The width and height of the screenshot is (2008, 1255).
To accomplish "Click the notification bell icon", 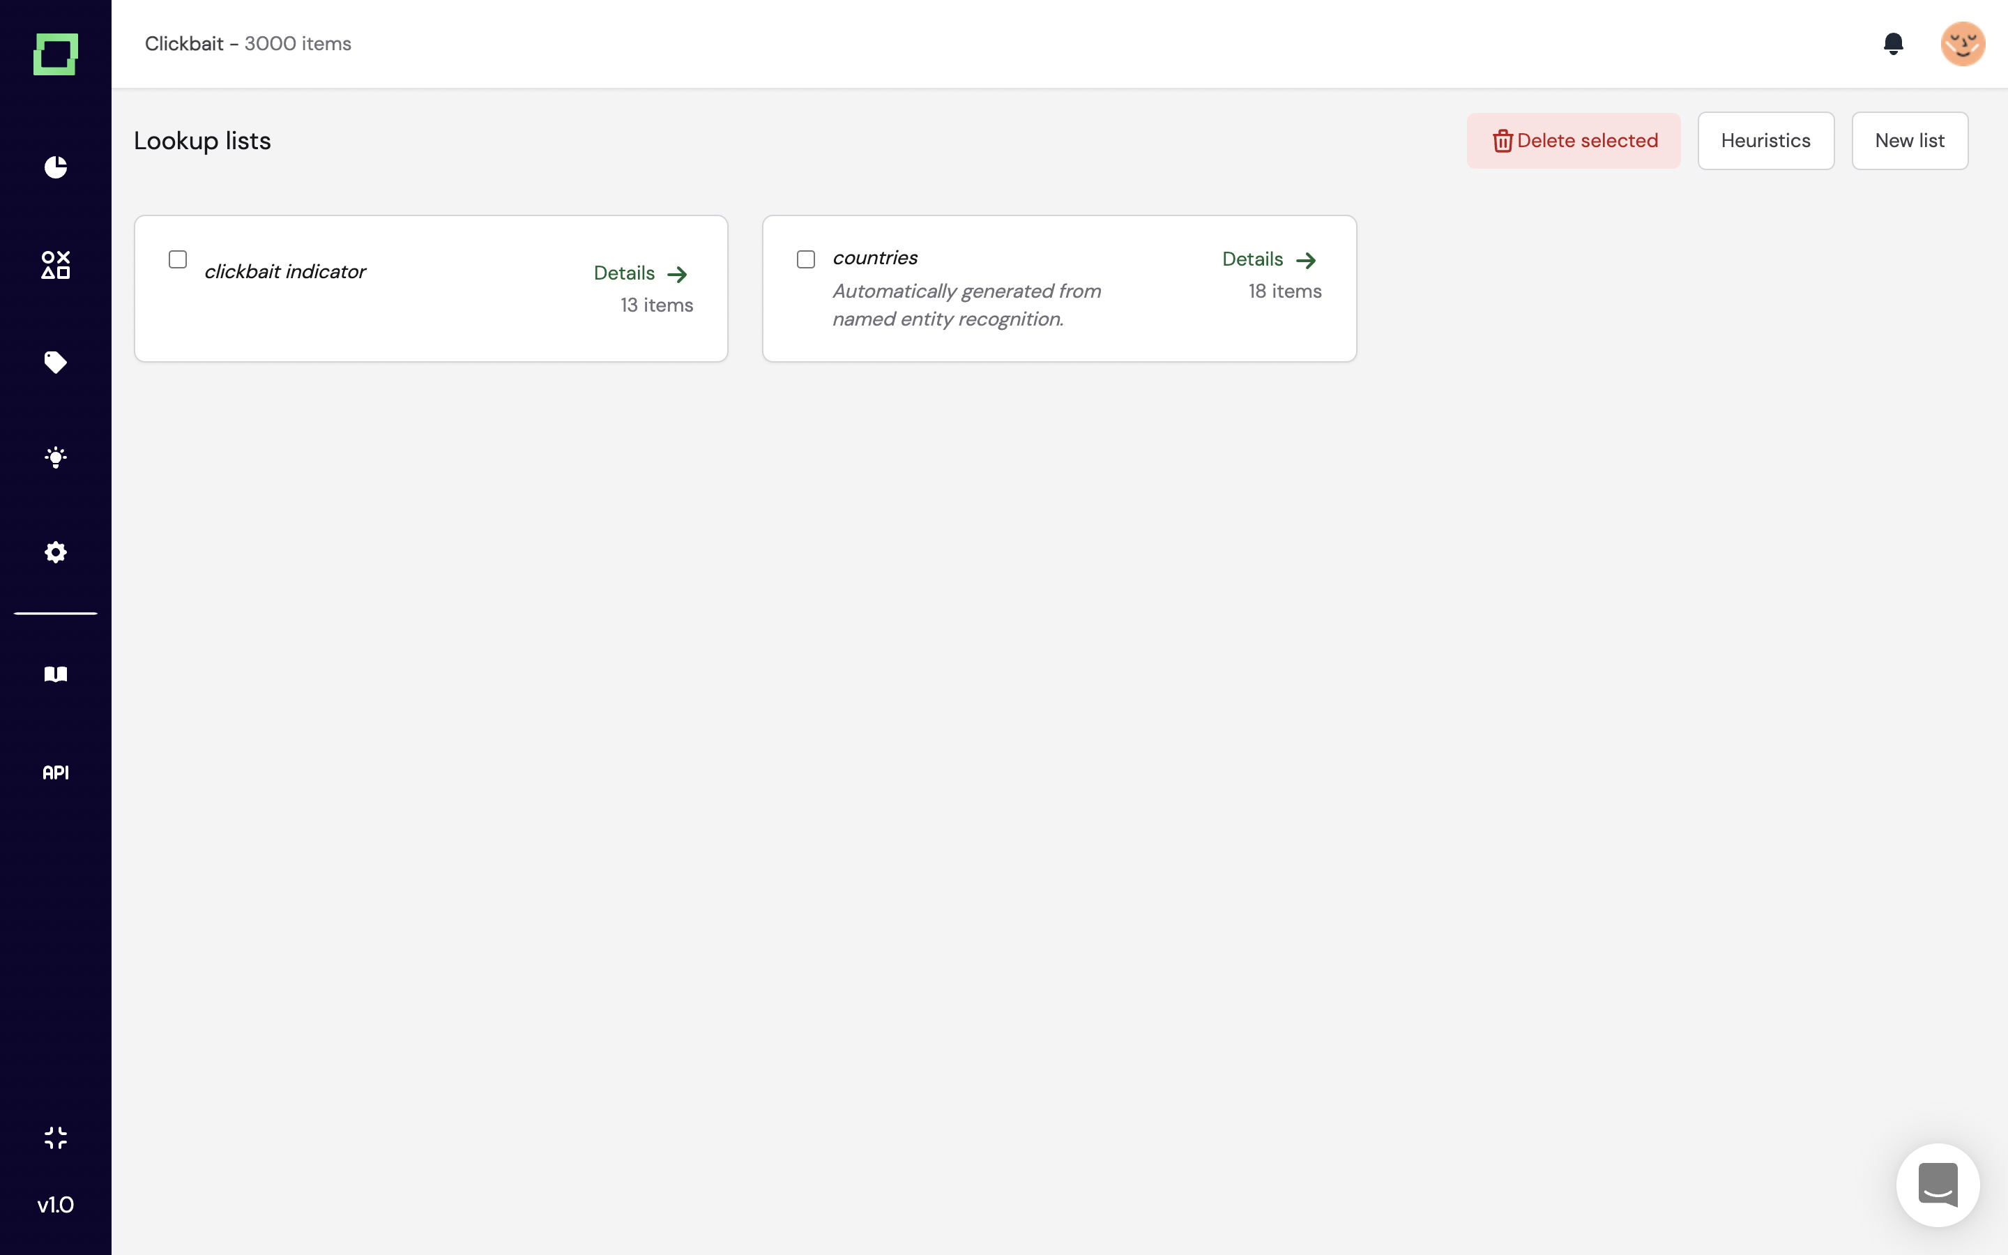I will [1893, 43].
